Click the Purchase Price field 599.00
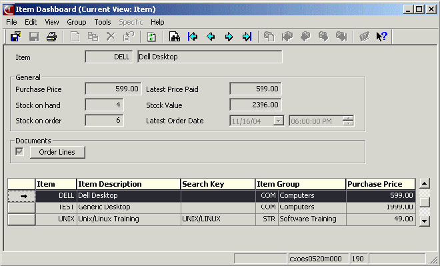 point(113,89)
